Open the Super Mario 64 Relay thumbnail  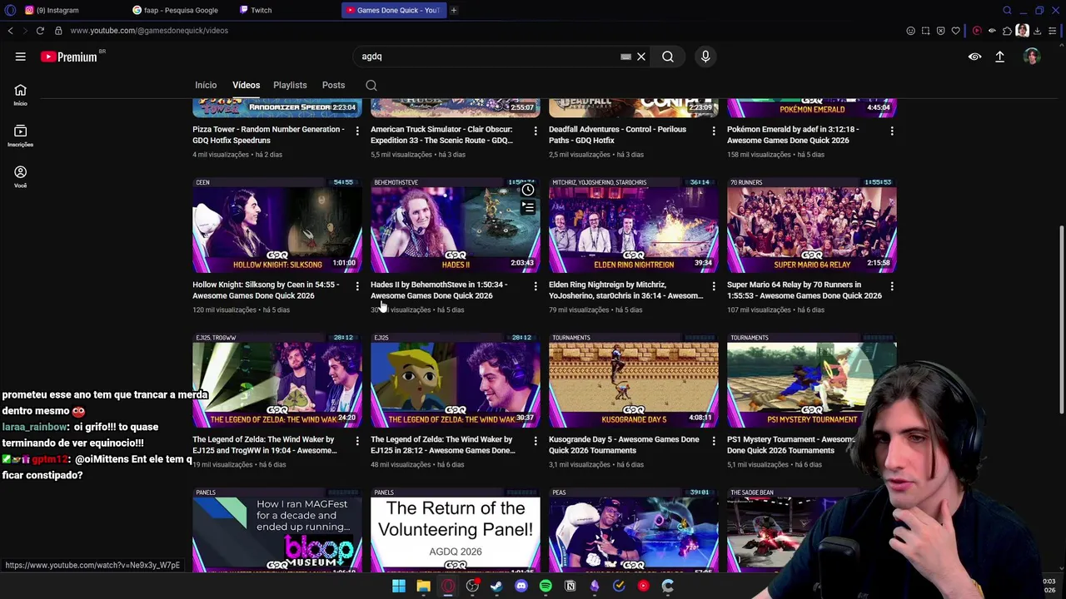pyautogui.click(x=812, y=225)
